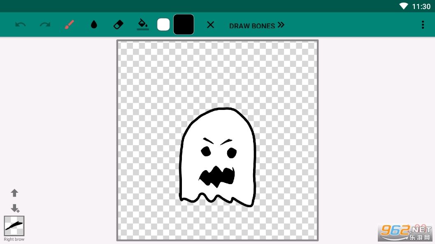Choose the ink drop tool

coord(94,25)
